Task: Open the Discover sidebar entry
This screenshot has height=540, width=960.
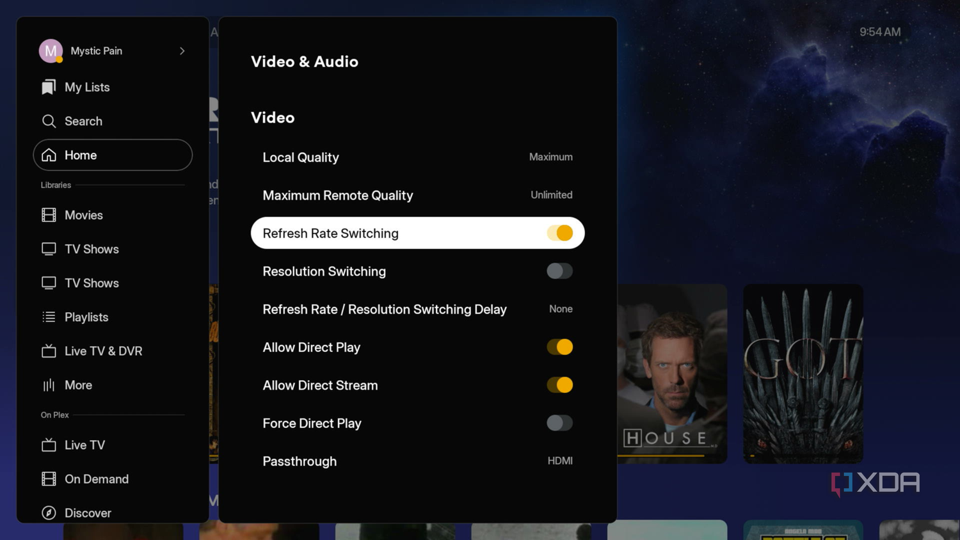Action: tap(88, 512)
